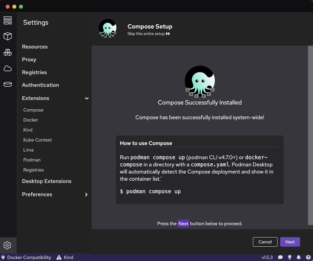Expand the Preferences section chevron

click(x=86, y=194)
